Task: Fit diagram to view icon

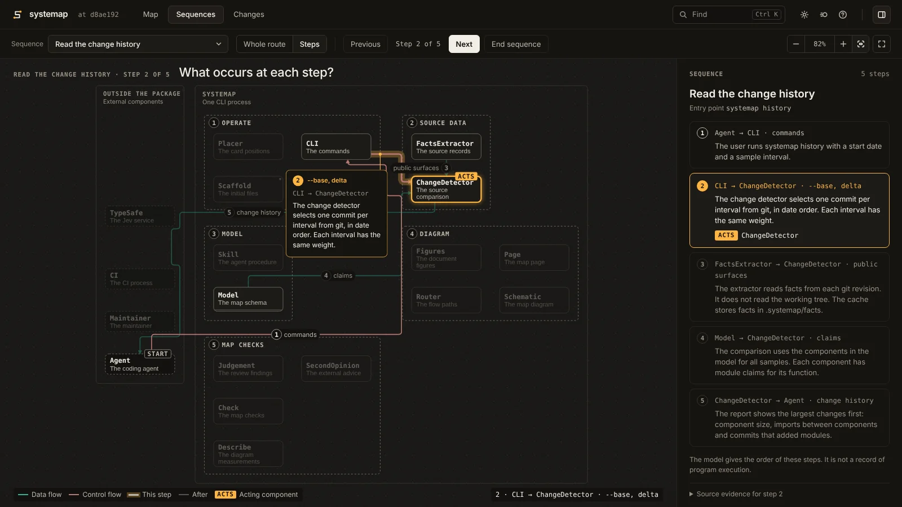Action: (x=861, y=44)
